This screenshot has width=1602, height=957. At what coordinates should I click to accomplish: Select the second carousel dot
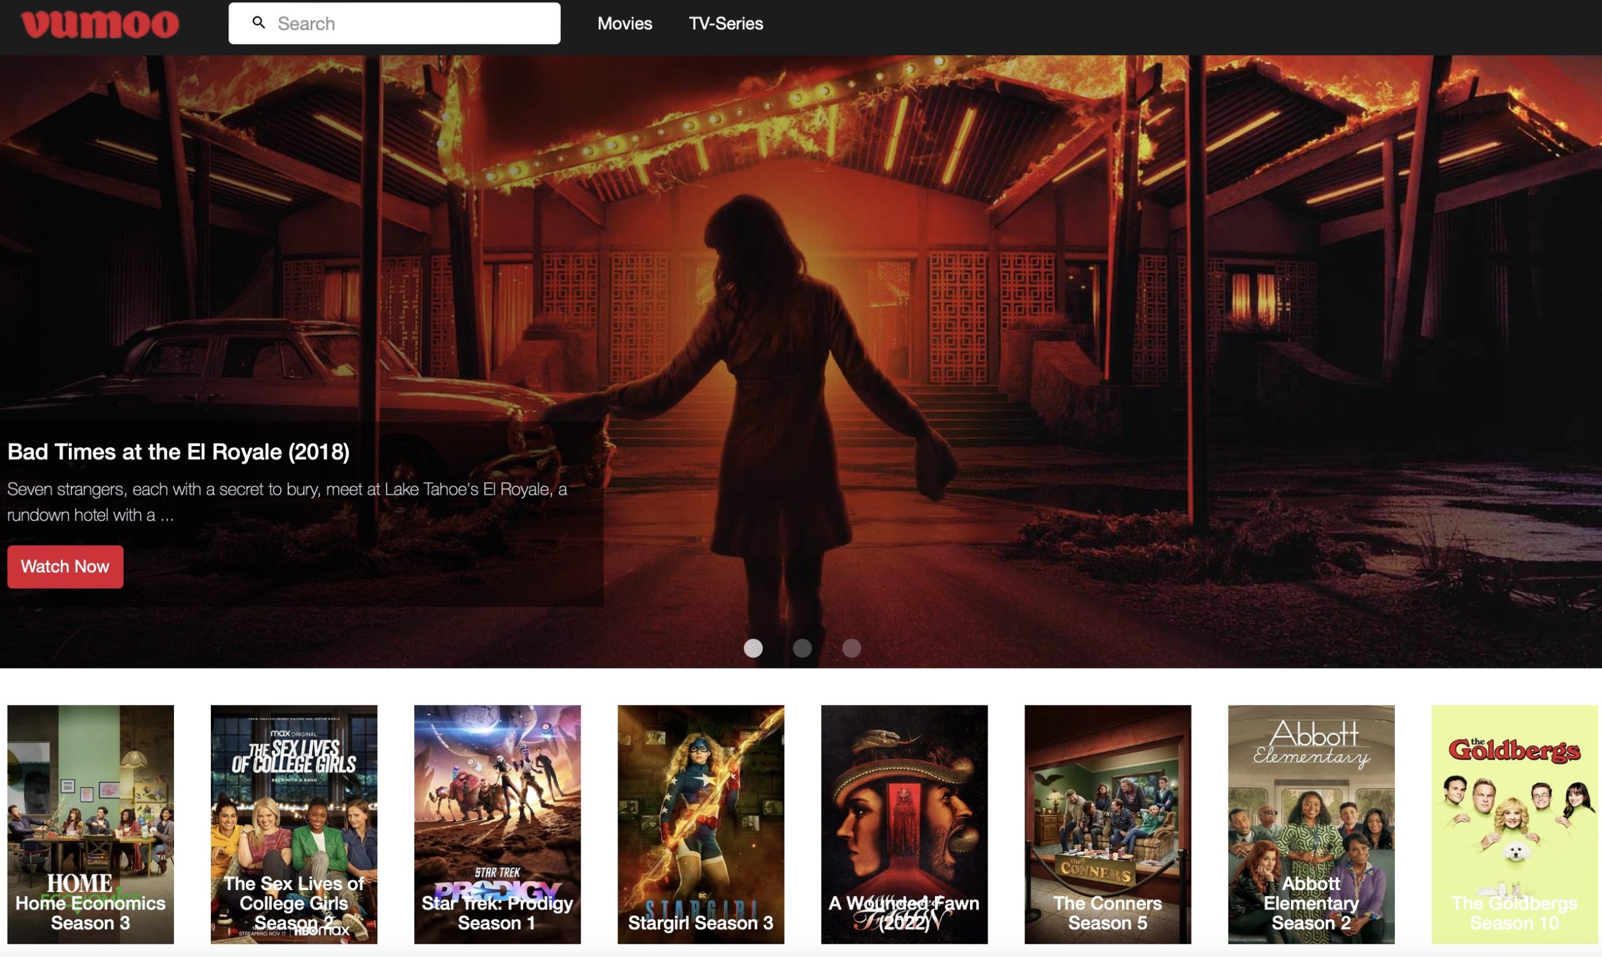[x=802, y=648]
